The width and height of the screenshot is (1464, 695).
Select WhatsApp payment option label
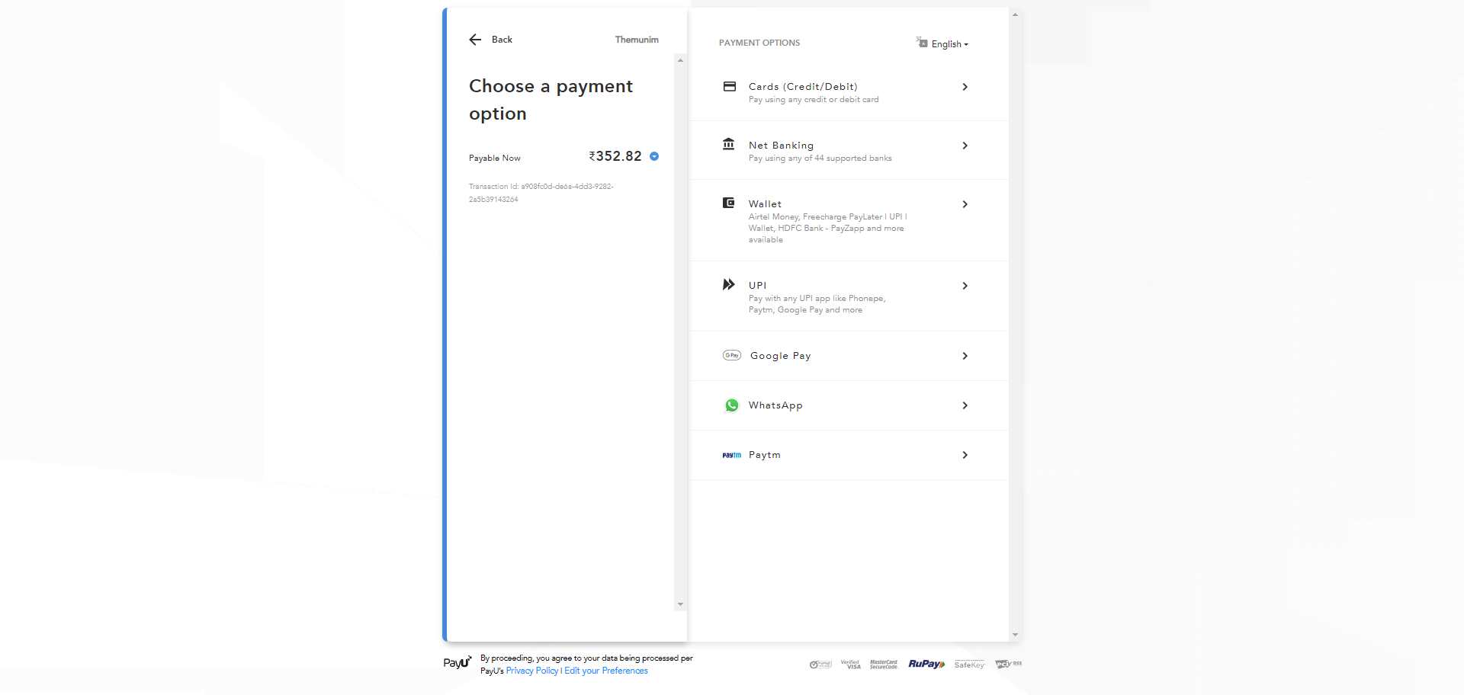tap(775, 405)
